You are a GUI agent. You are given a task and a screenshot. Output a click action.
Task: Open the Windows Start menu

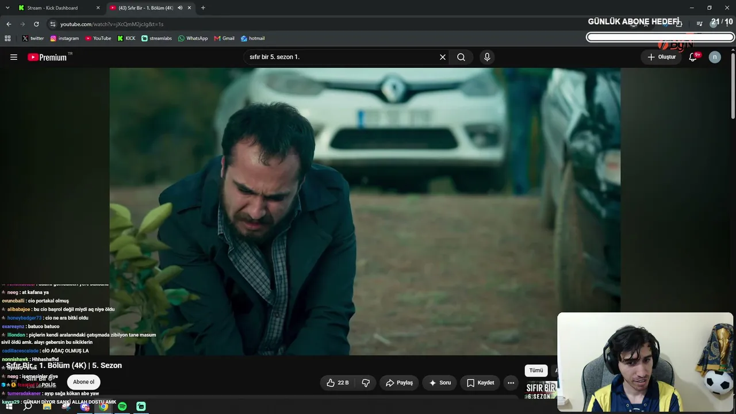point(9,407)
